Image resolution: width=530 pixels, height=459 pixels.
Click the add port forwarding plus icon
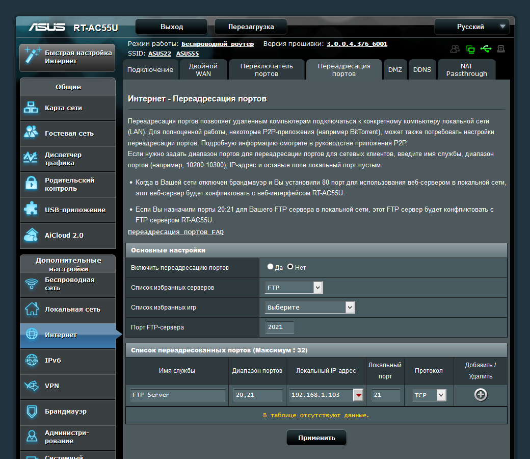coord(480,395)
